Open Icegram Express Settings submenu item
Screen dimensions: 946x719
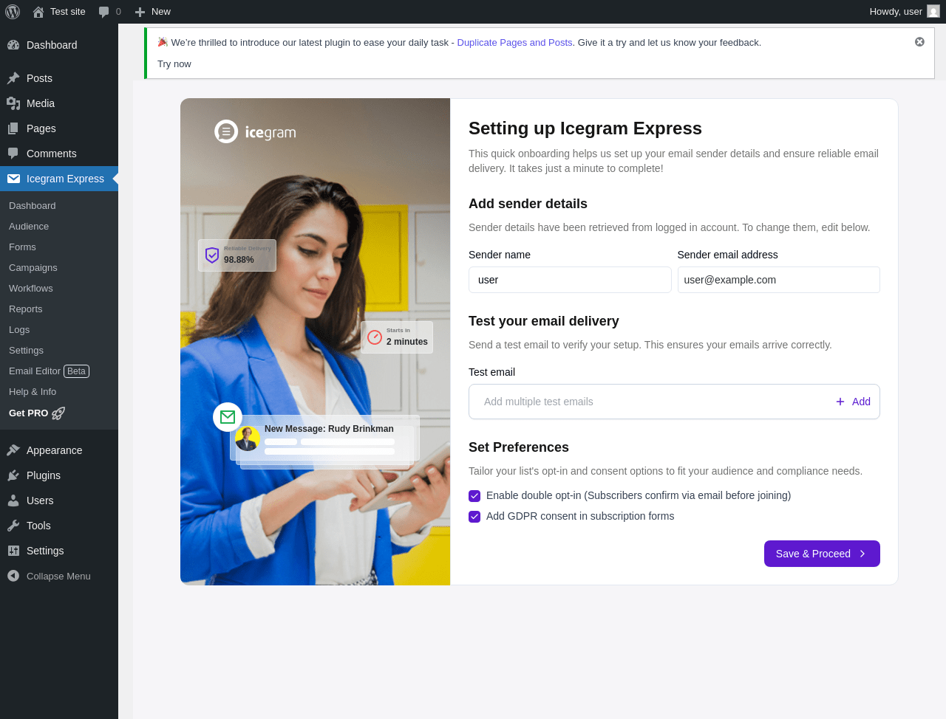(x=26, y=351)
